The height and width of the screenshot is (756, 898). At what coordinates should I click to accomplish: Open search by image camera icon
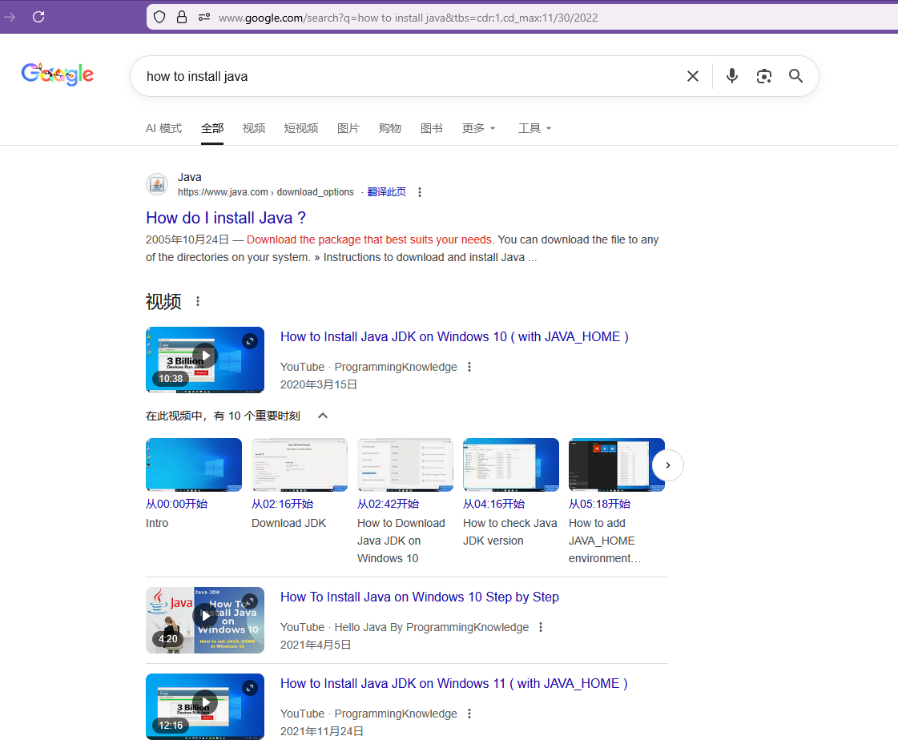[x=763, y=76]
